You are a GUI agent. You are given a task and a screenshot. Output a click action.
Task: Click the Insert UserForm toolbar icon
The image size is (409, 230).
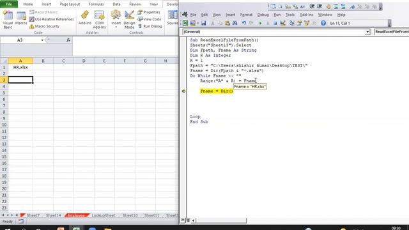pyautogui.click(x=193, y=23)
